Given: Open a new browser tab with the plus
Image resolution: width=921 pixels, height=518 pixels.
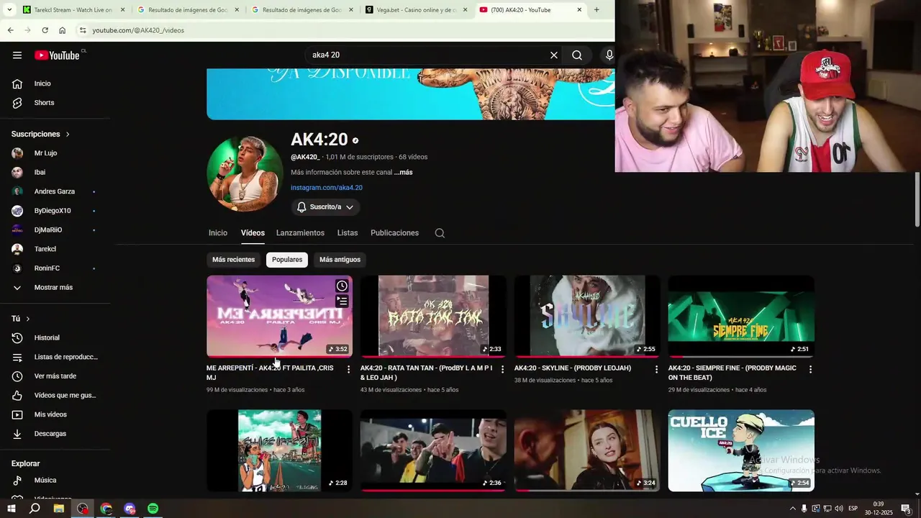Looking at the screenshot, I should tap(596, 10).
